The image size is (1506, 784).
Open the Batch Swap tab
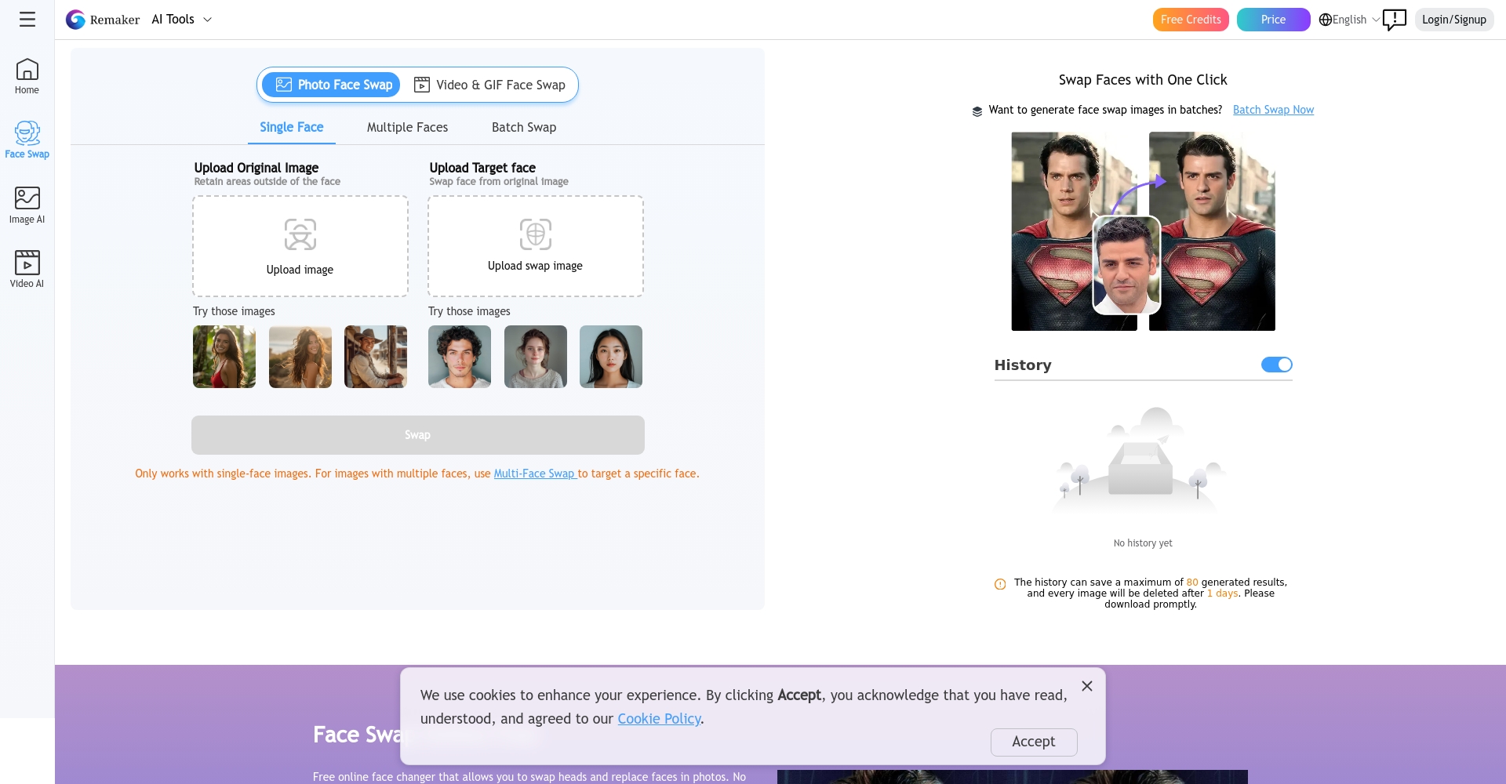[x=524, y=127]
